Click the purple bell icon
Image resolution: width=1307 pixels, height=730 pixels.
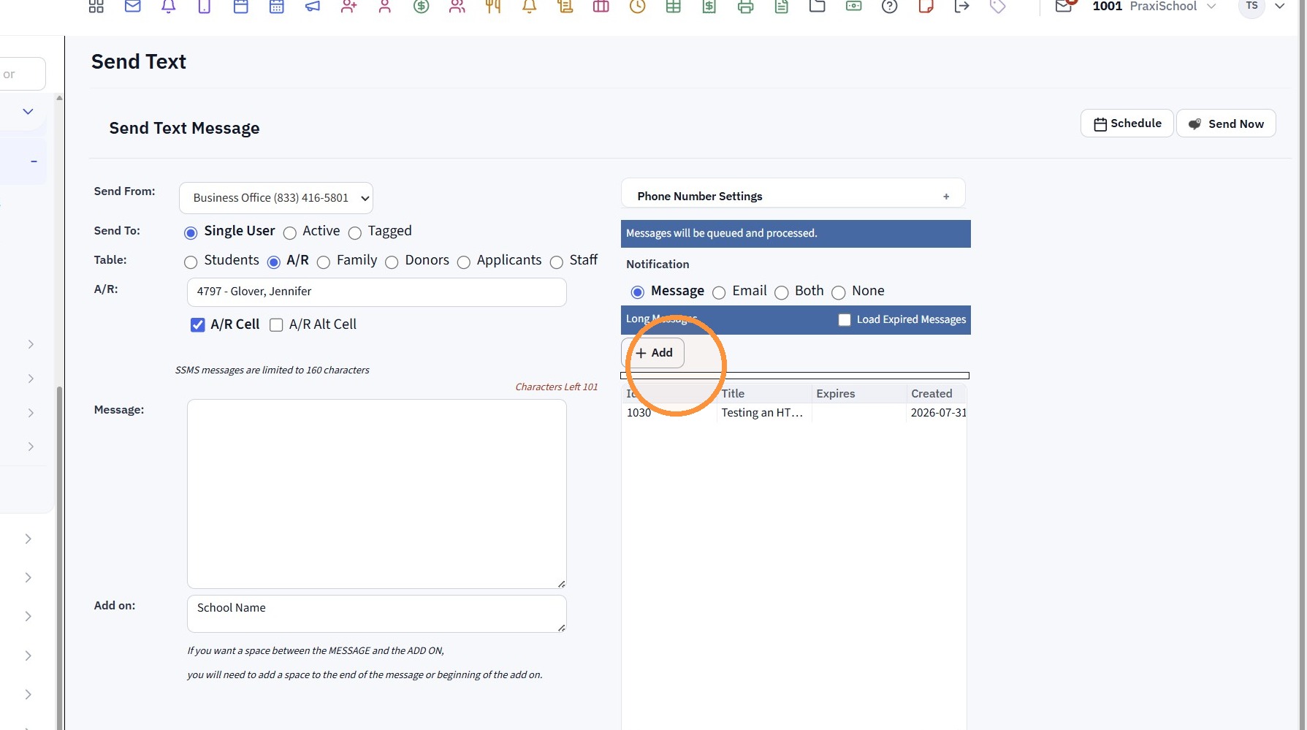coord(169,7)
